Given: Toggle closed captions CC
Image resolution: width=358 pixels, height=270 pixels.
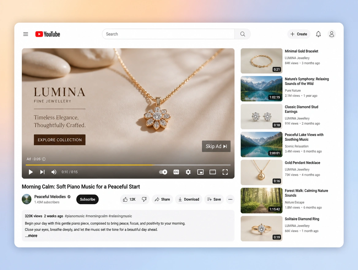Looking at the screenshot, I should (x=176, y=172).
